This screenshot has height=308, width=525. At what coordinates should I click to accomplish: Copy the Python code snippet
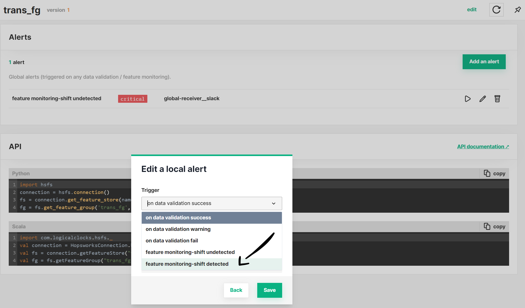[494, 173]
